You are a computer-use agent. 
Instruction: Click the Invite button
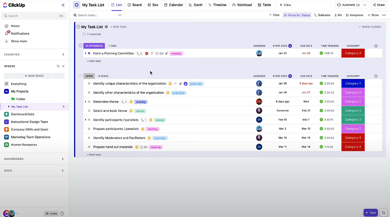pyautogui.click(x=51, y=213)
